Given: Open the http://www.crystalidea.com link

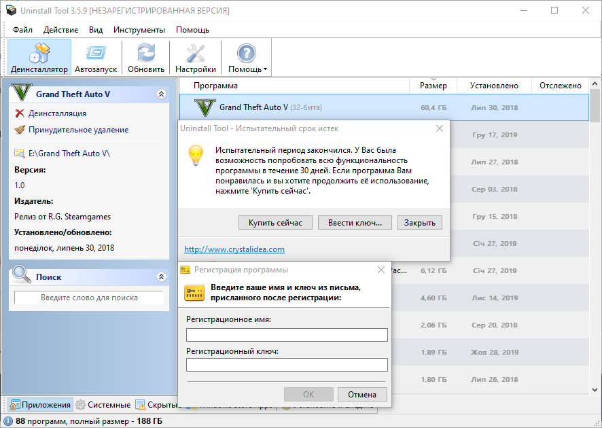Looking at the screenshot, I should (234, 249).
